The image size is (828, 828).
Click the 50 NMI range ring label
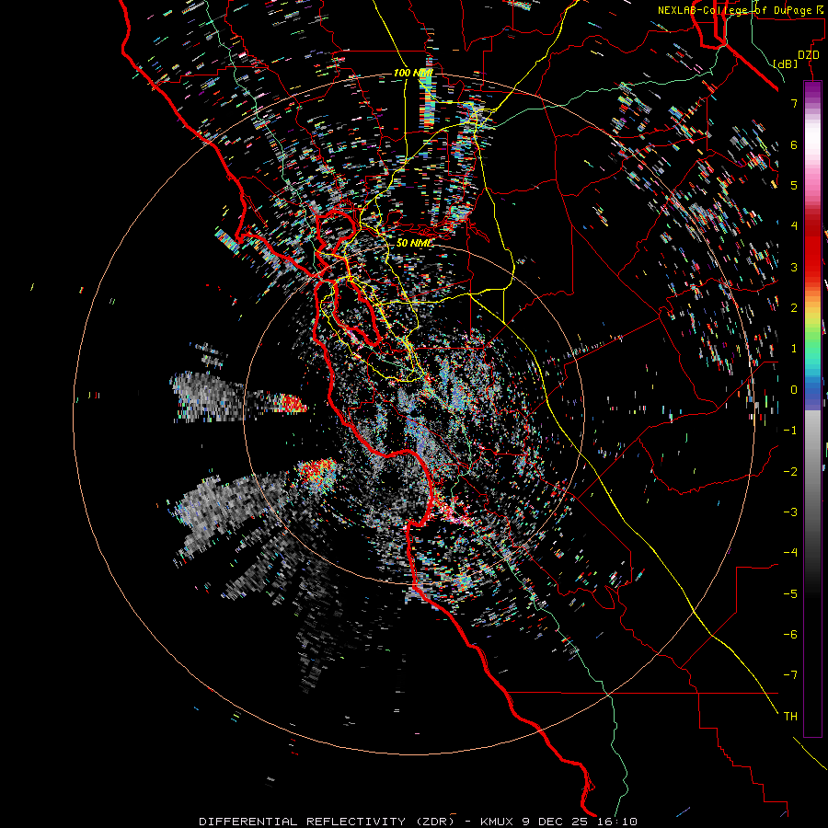[x=413, y=243]
